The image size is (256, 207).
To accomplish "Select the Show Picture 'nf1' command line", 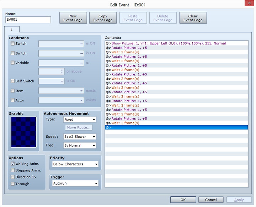I will coord(176,43).
